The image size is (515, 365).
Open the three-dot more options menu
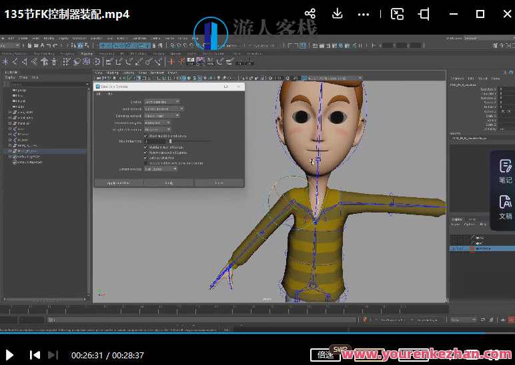pos(364,14)
